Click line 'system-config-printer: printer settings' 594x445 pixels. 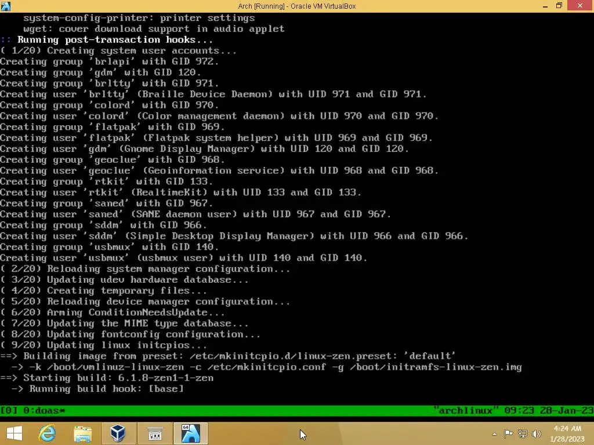click(139, 18)
